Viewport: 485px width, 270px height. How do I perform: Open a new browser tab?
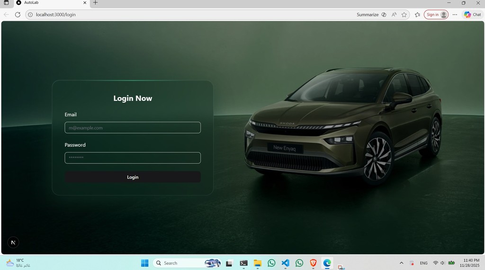[95, 3]
